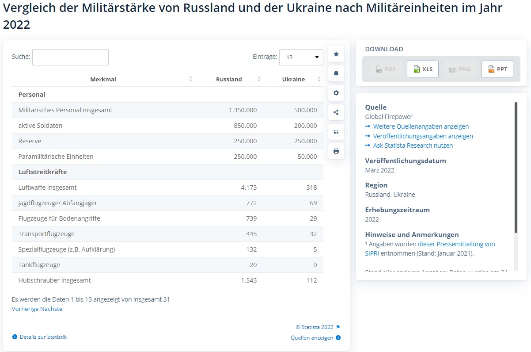The height and width of the screenshot is (352, 531).
Task: Open Veröffentlichungsangaben anzeigen link
Action: coord(423,136)
